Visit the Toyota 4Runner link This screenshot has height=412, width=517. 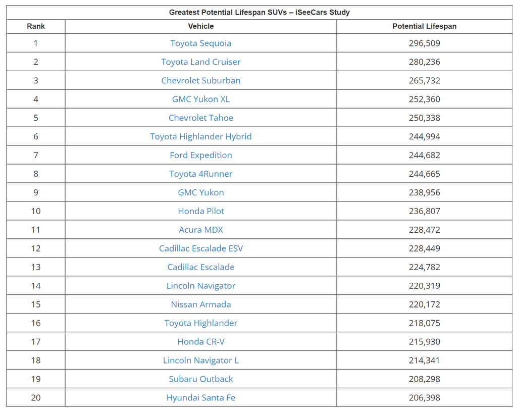(x=200, y=174)
